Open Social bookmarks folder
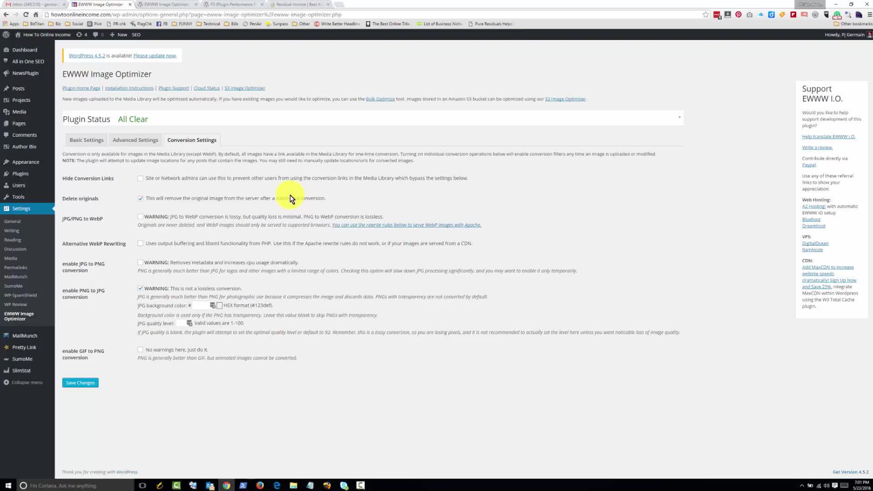This screenshot has width=873, height=491. pyautogui.click(x=74, y=24)
